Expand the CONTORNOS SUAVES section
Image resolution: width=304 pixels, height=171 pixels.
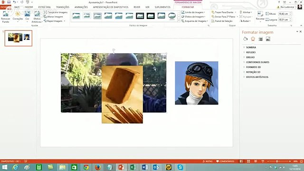[257, 62]
